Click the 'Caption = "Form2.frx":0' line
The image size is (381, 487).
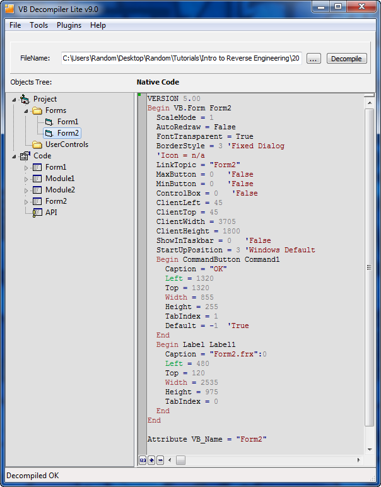pos(216,354)
